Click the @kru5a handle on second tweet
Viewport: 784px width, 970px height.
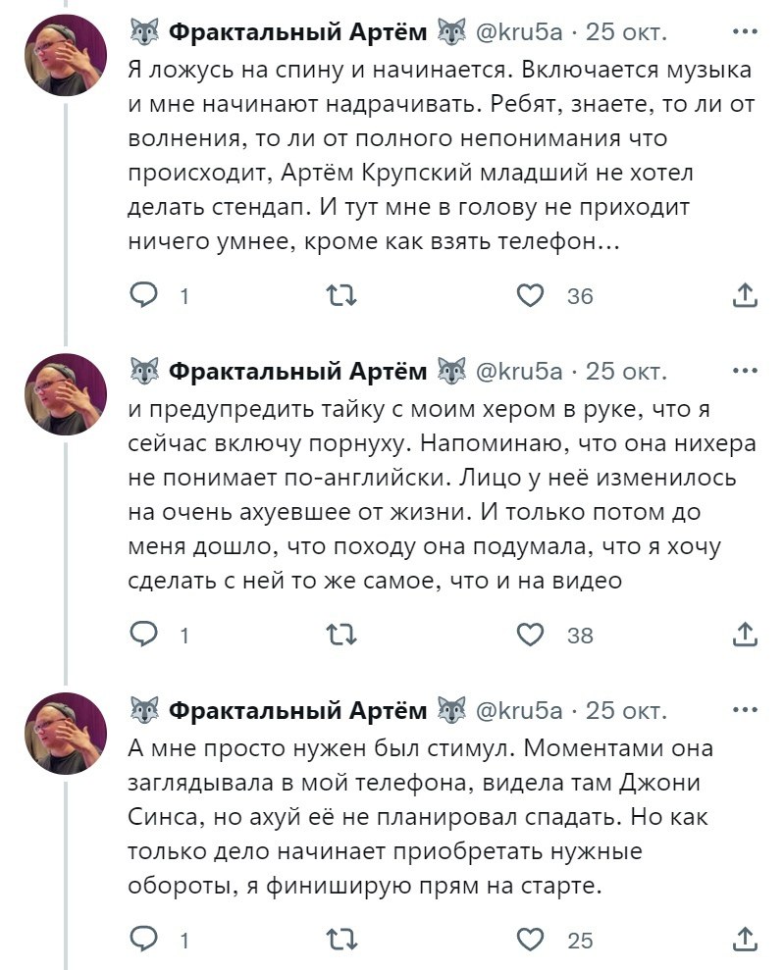tap(519, 372)
